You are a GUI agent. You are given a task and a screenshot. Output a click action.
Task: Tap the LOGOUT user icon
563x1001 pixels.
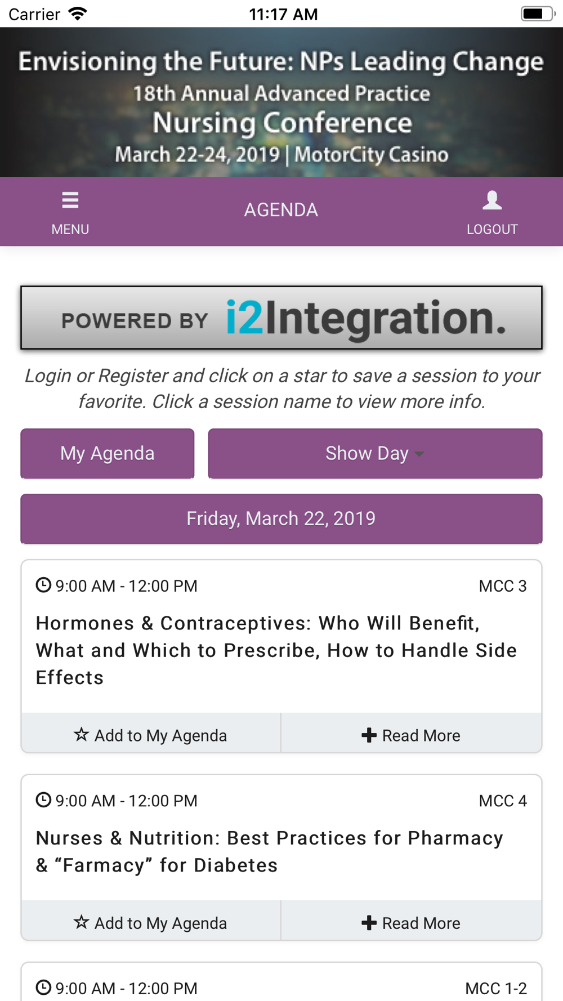click(492, 200)
